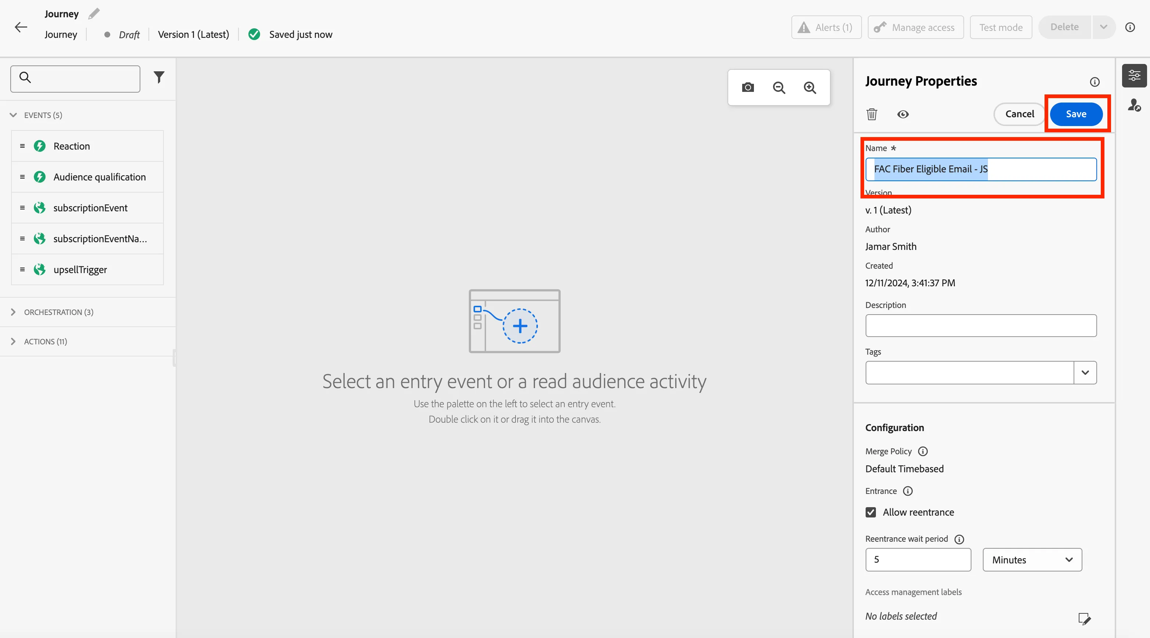Screen dimensions: 1150x638
Task: Select the subscriptionEvent item
Action: pyautogui.click(x=87, y=208)
